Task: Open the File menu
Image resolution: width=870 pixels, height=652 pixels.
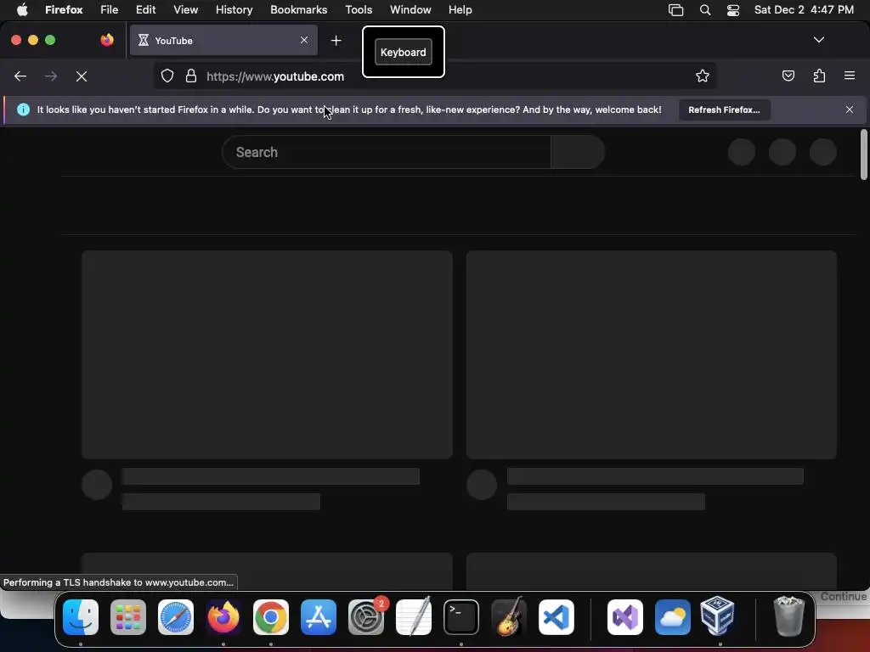Action: pyautogui.click(x=110, y=10)
